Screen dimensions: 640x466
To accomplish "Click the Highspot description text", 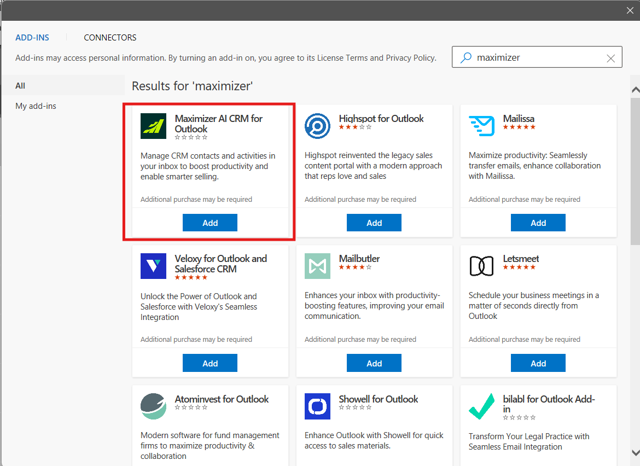I will click(x=373, y=166).
